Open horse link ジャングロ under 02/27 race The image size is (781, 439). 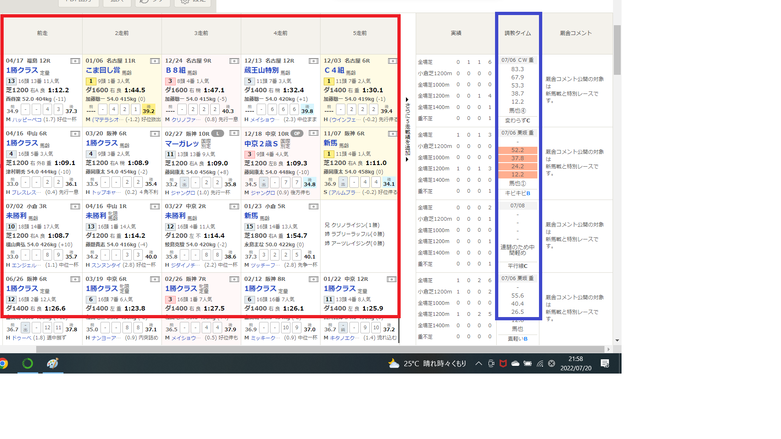tap(183, 193)
